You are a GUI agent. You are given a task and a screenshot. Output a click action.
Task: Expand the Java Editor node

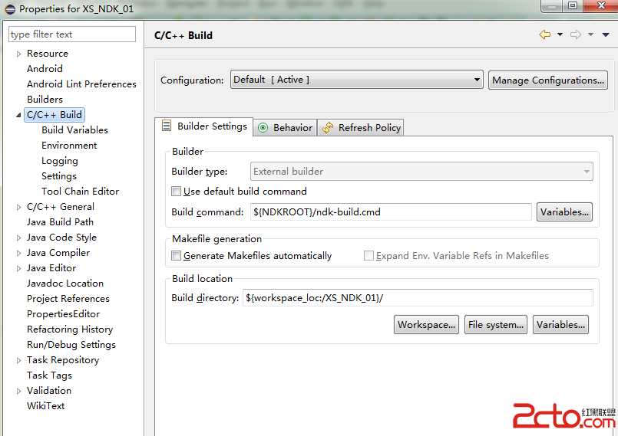coord(18,268)
